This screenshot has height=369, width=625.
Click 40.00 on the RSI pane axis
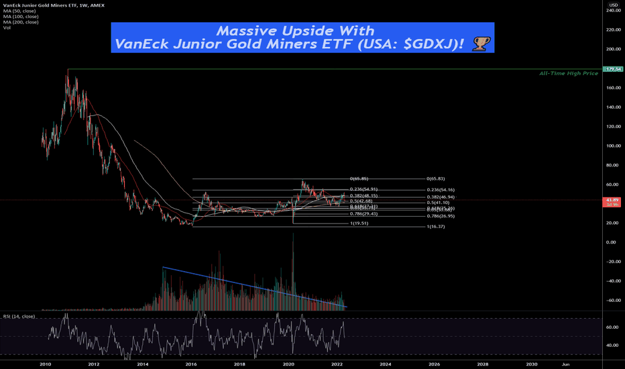(x=614, y=346)
